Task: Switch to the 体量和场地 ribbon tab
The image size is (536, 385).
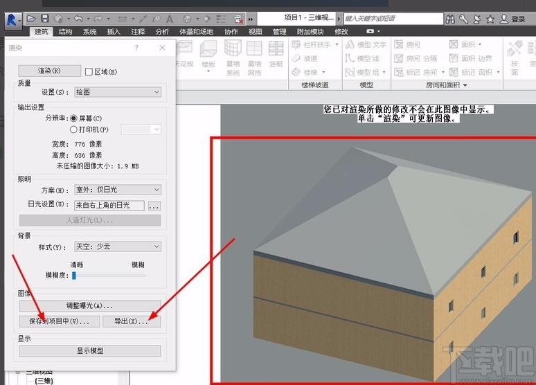Action: 196,32
